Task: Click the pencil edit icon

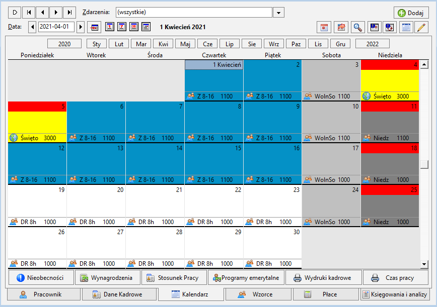Action: coord(421,27)
